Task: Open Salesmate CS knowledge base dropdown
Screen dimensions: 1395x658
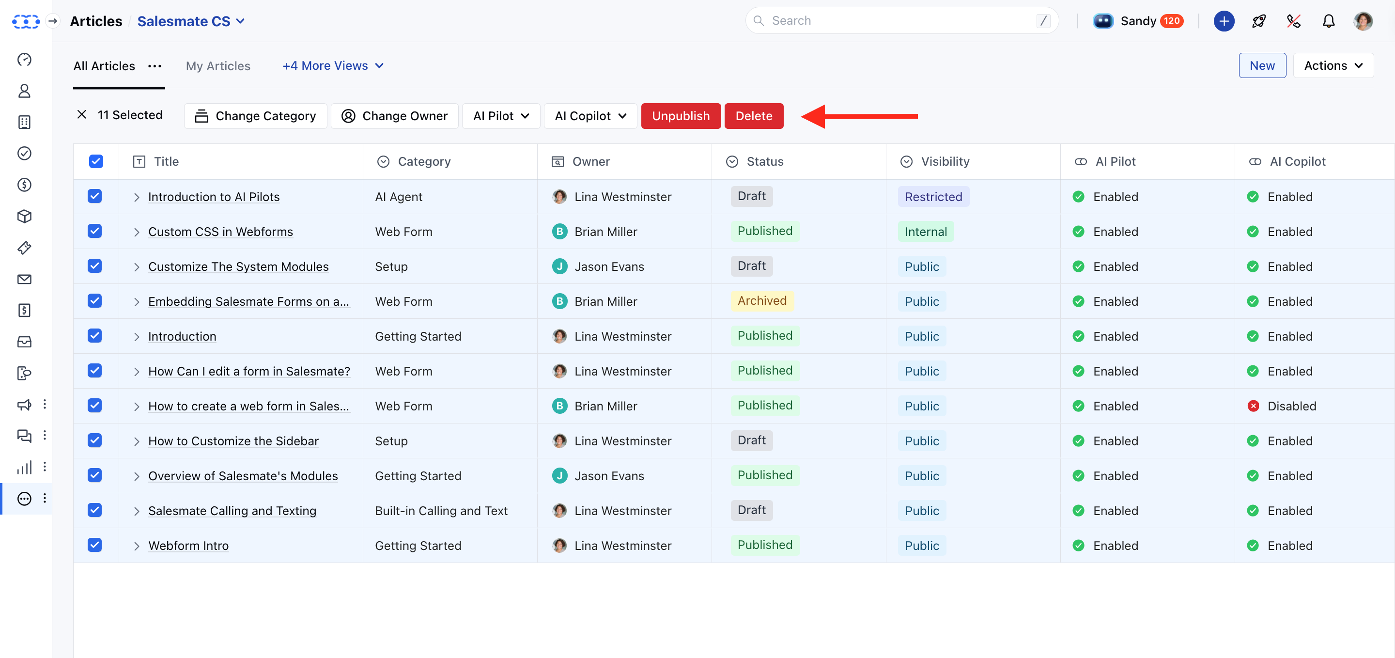Action: point(191,21)
